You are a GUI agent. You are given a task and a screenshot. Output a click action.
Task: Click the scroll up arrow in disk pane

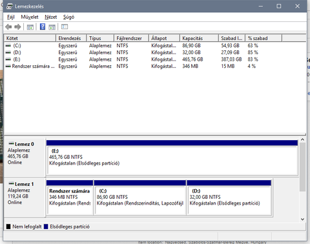302,139
